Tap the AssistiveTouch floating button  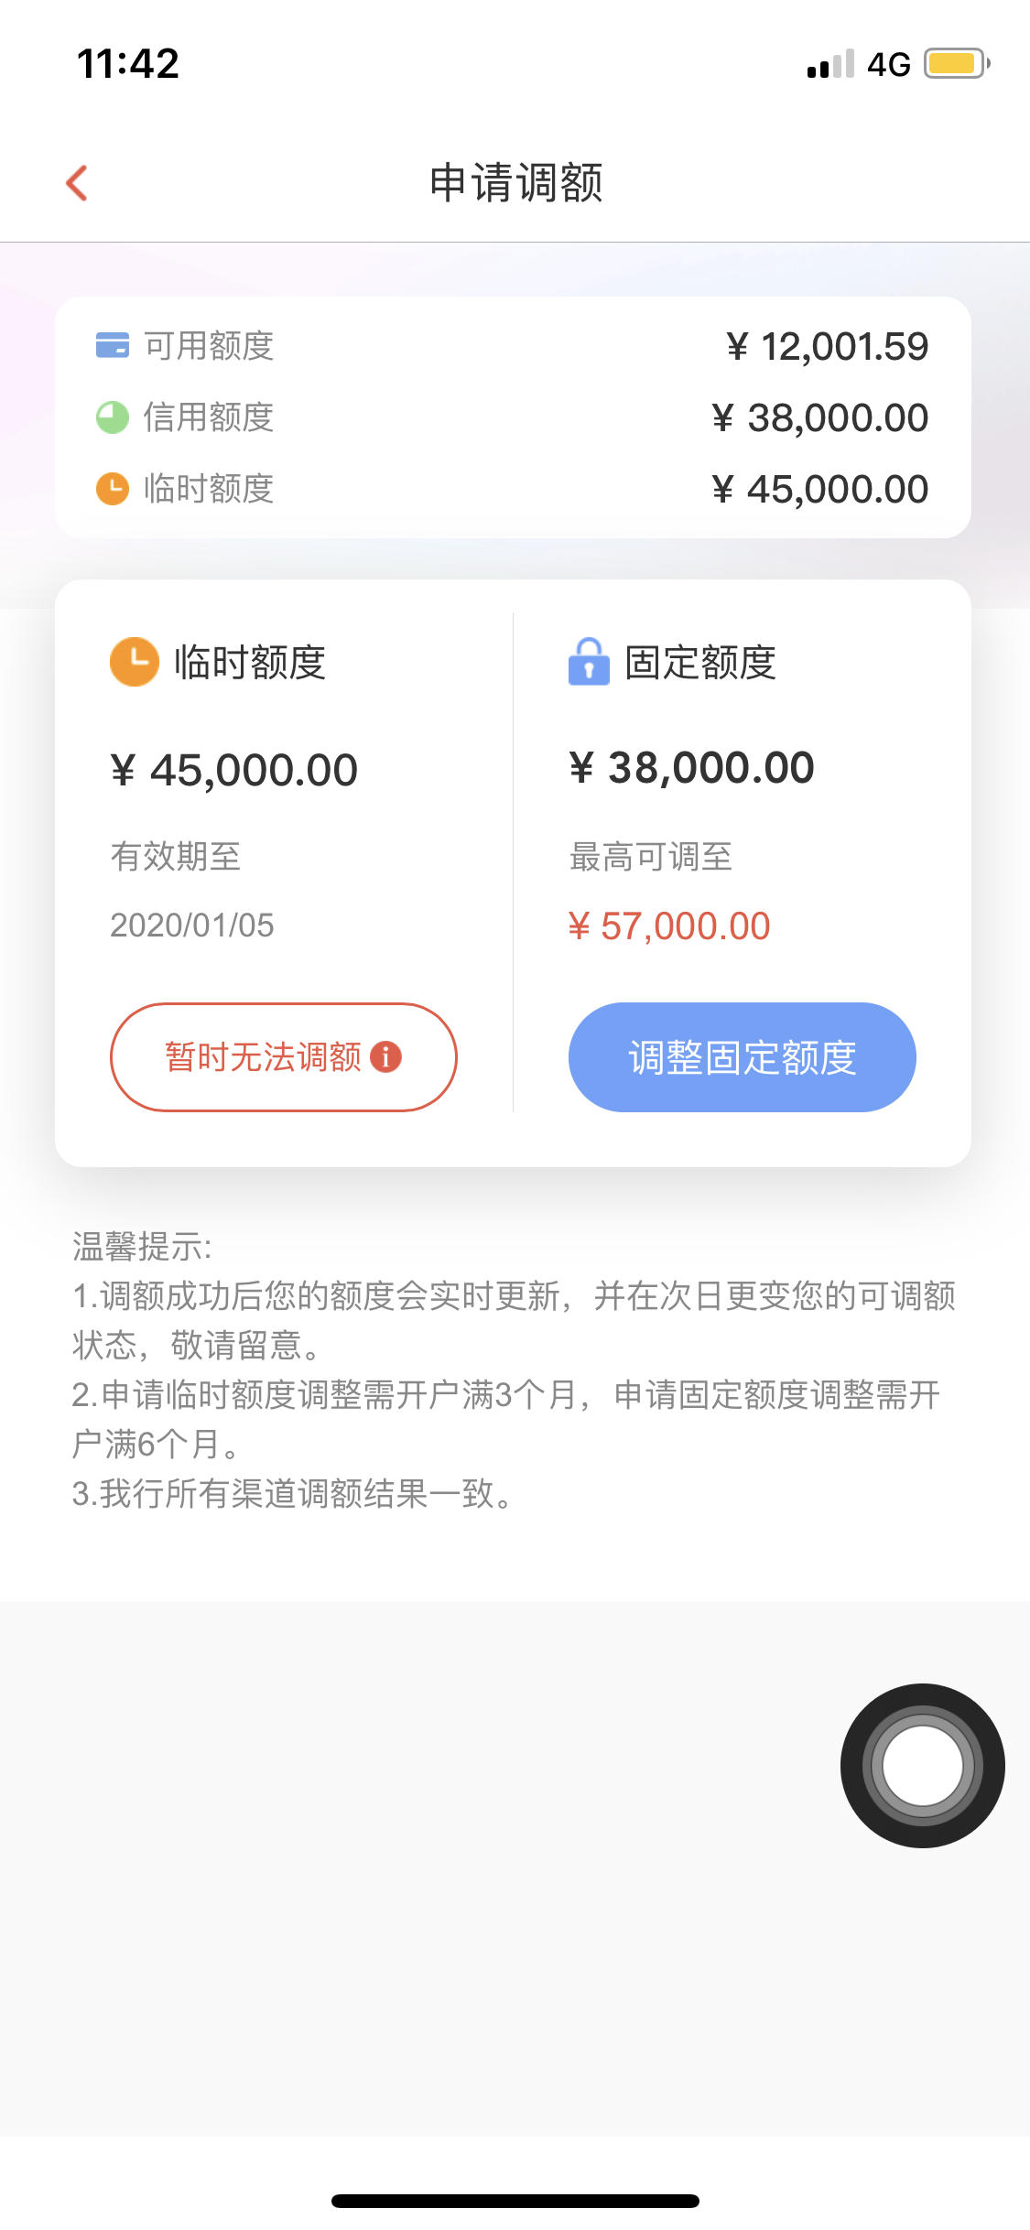click(923, 1766)
